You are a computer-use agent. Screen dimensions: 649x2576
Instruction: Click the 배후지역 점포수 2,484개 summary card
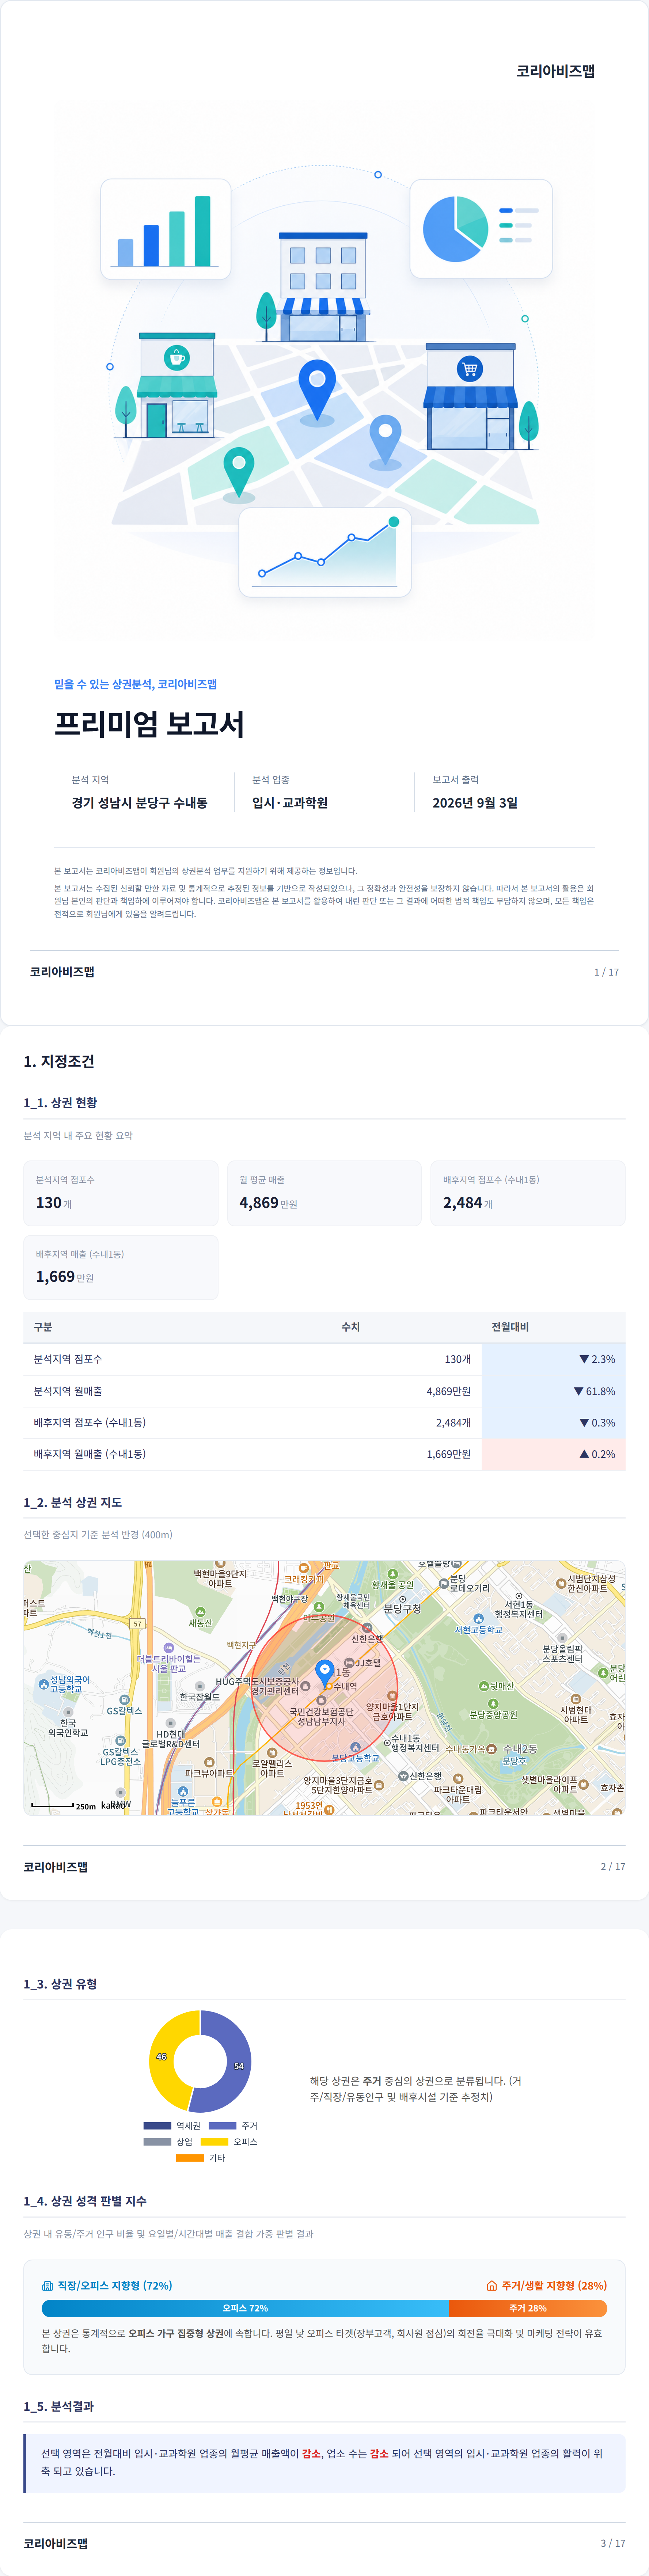coord(528,1193)
